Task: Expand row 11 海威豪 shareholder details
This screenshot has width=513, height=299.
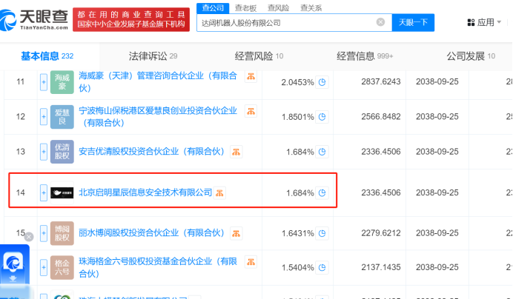Action: [x=44, y=82]
